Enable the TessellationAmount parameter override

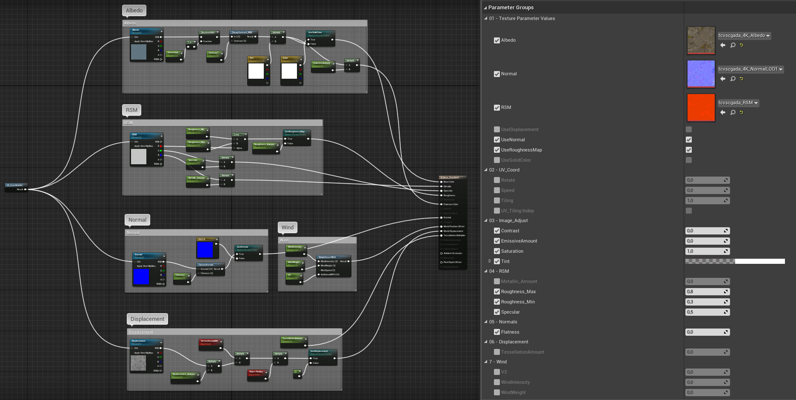pos(496,352)
